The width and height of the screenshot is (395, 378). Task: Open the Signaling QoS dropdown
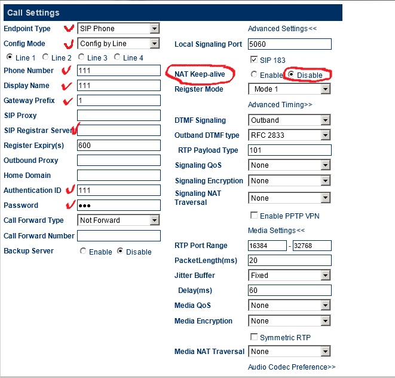click(x=289, y=165)
